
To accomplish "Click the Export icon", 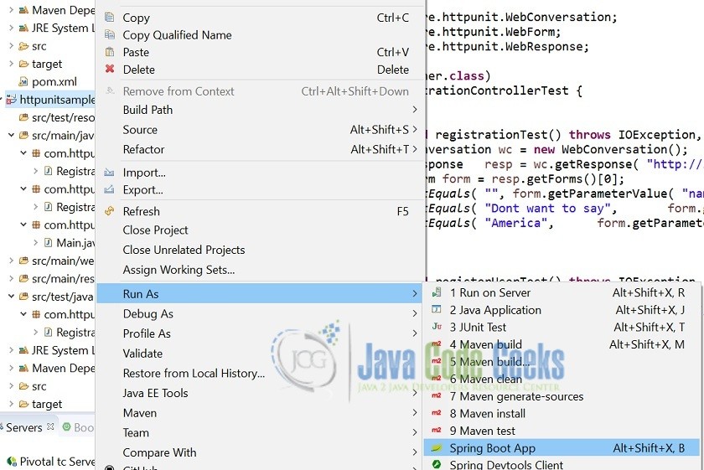I will point(109,189).
